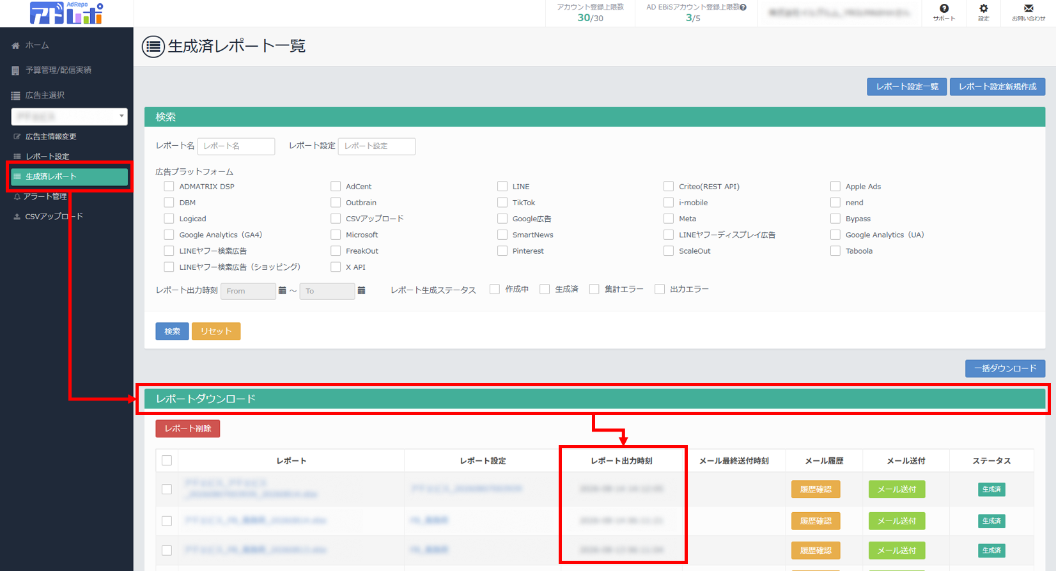Click the To output time field

coord(327,291)
